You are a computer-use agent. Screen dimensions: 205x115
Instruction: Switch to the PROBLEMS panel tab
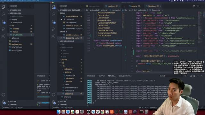tap(91, 76)
